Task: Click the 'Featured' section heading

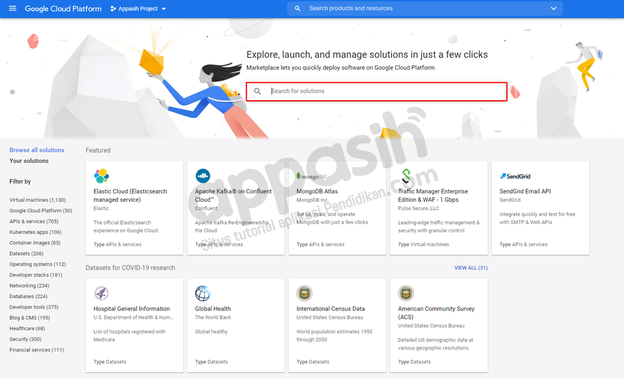Action: 98,150
